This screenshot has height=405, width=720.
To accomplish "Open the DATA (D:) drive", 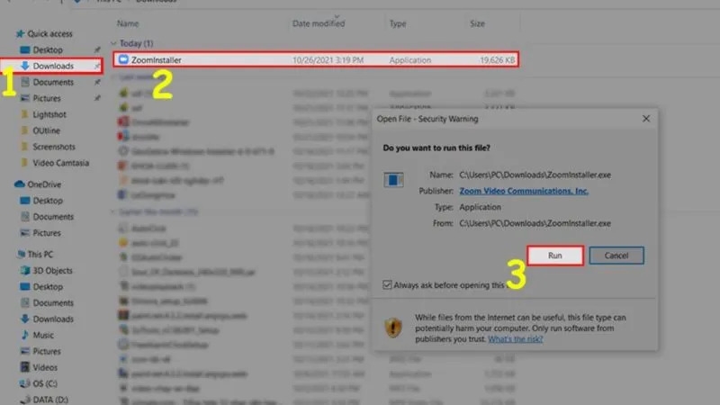I will pos(50,400).
